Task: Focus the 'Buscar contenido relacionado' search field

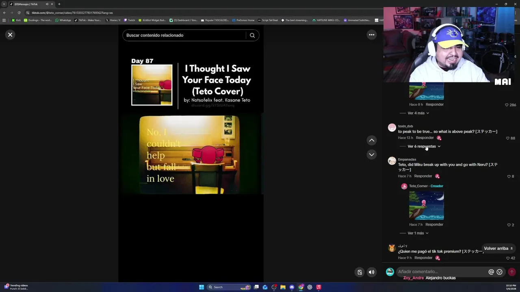Action: [x=185, y=35]
